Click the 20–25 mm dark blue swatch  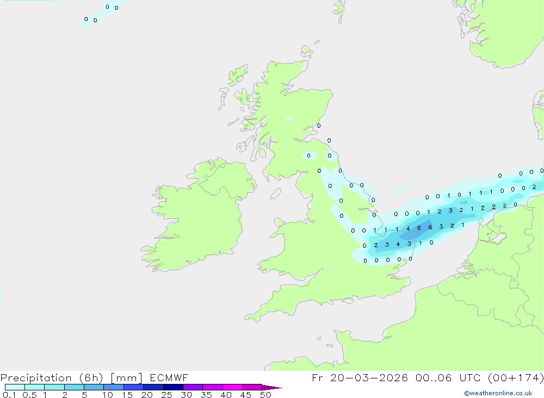click(153, 387)
